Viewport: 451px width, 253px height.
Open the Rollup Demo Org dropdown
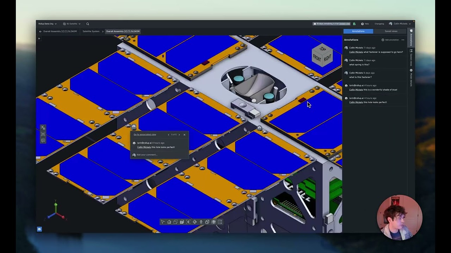coord(48,24)
